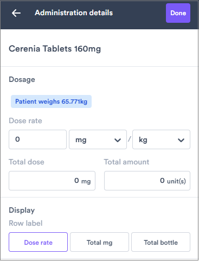Click the Display section heading
Image resolution: width=199 pixels, height=261 pixels.
pyautogui.click(x=22, y=211)
